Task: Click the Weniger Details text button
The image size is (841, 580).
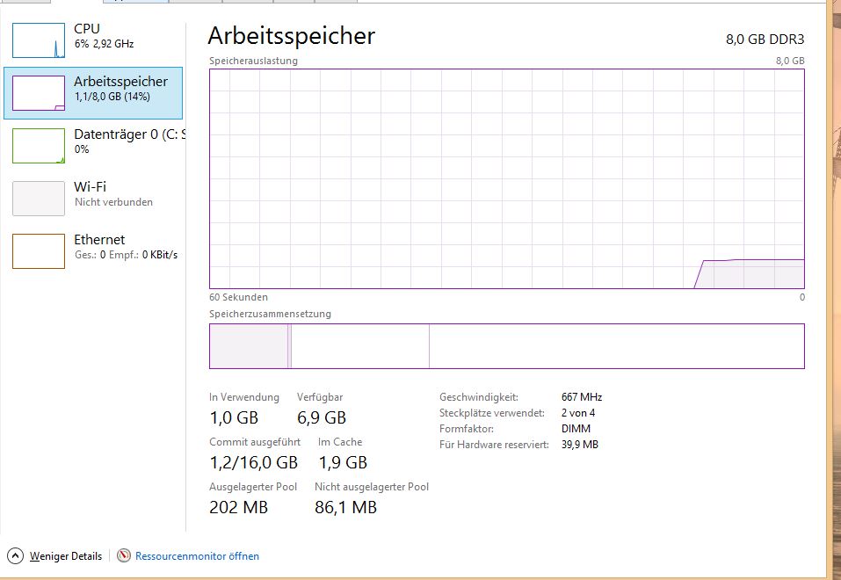Action: 65,556
